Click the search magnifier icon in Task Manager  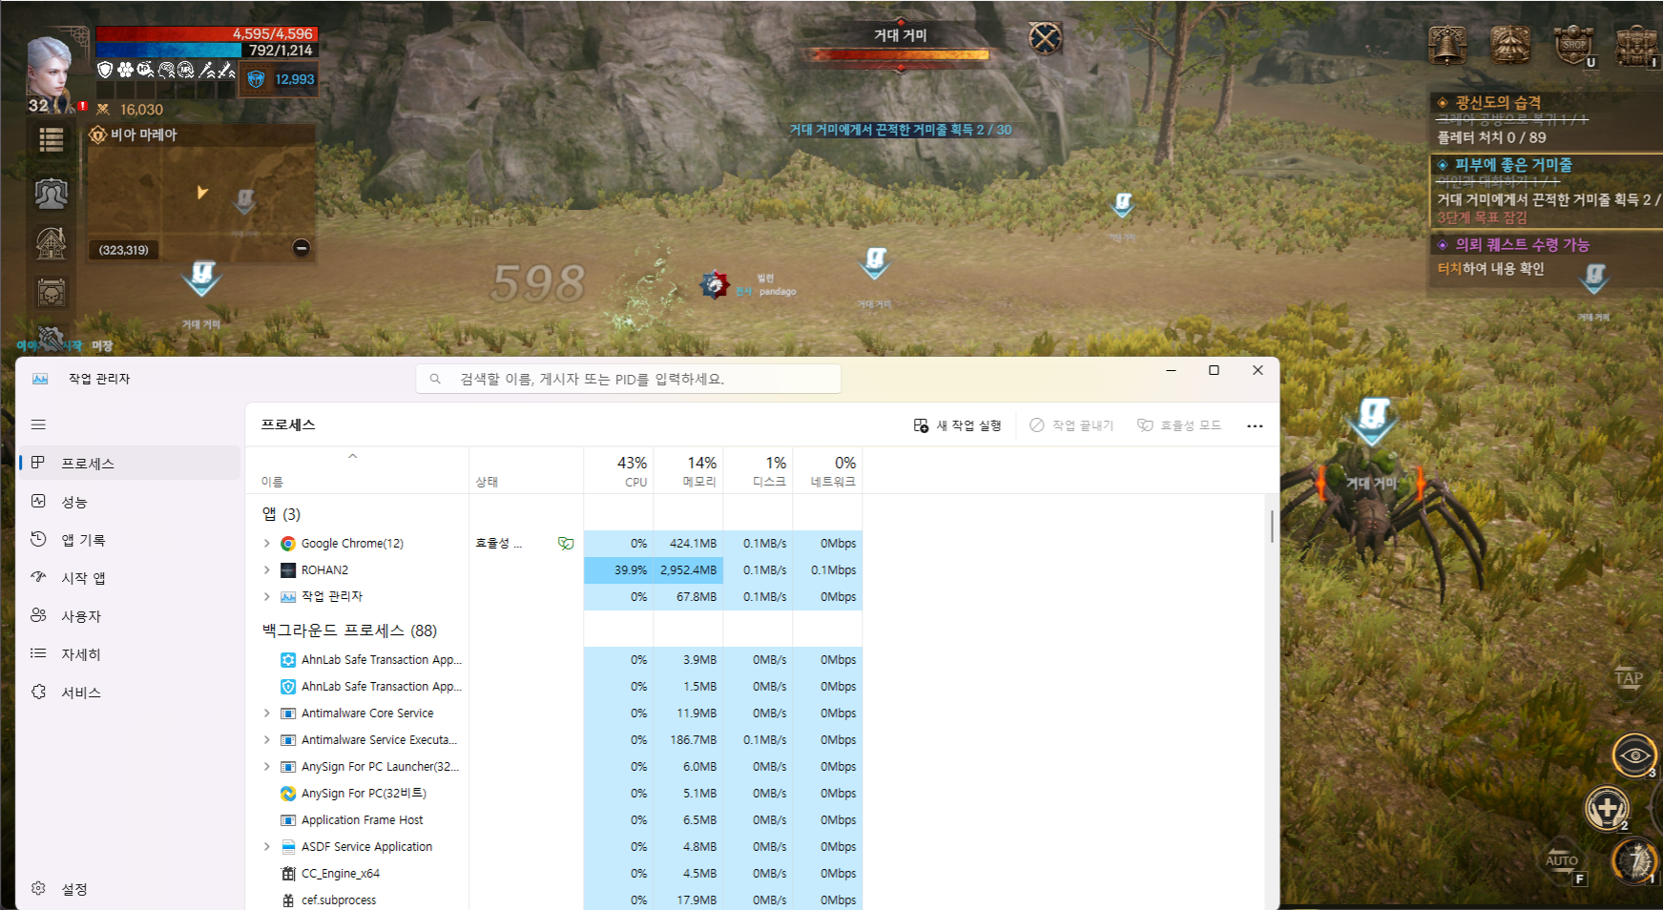click(435, 379)
